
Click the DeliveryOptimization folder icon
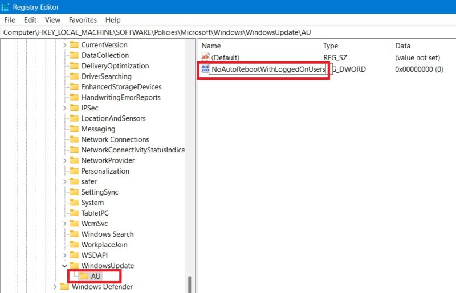[x=74, y=65]
